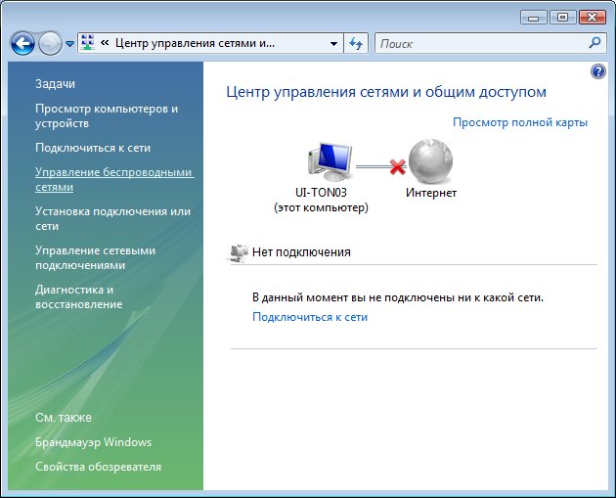
Task: Open help with the blue question mark icon
Action: [598, 72]
